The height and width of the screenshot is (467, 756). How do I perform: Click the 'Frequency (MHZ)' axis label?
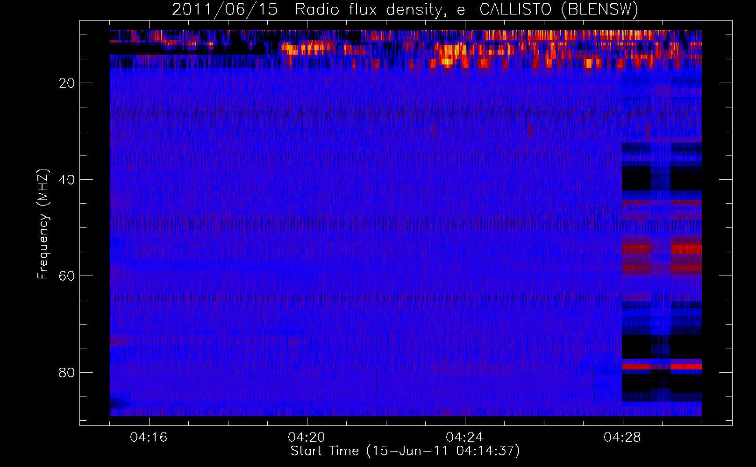pos(43,224)
